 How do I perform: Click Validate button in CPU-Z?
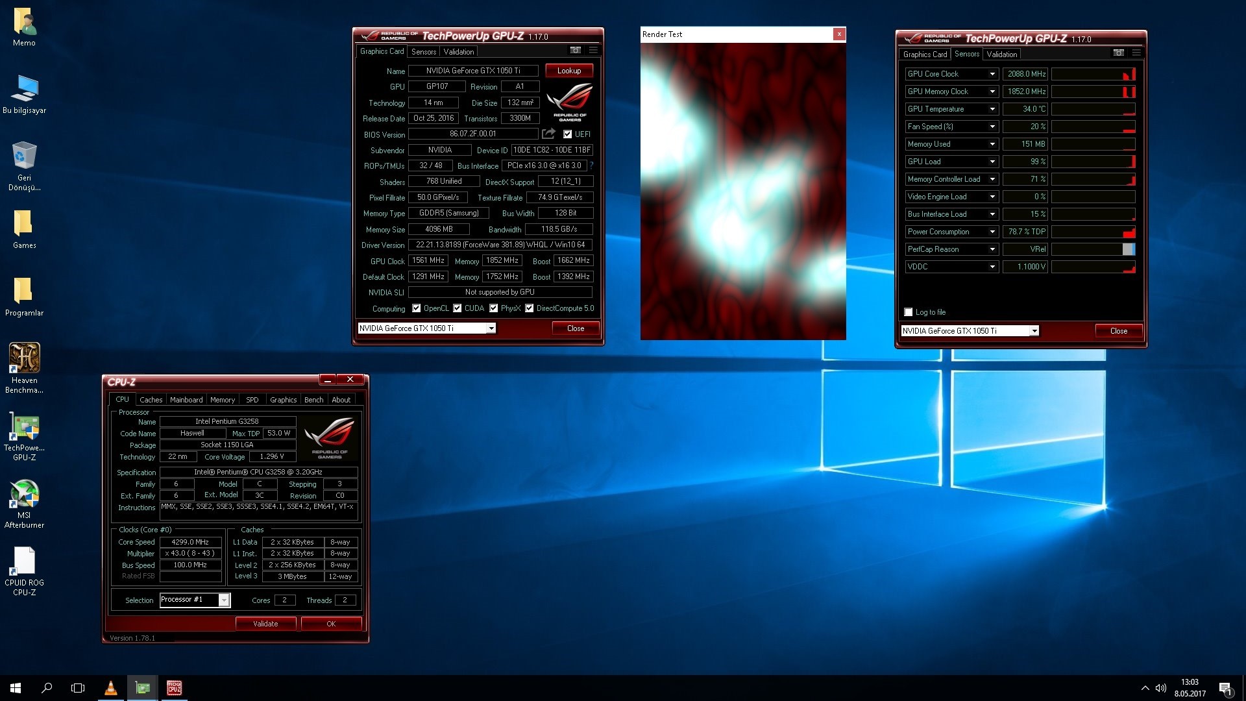pyautogui.click(x=265, y=623)
